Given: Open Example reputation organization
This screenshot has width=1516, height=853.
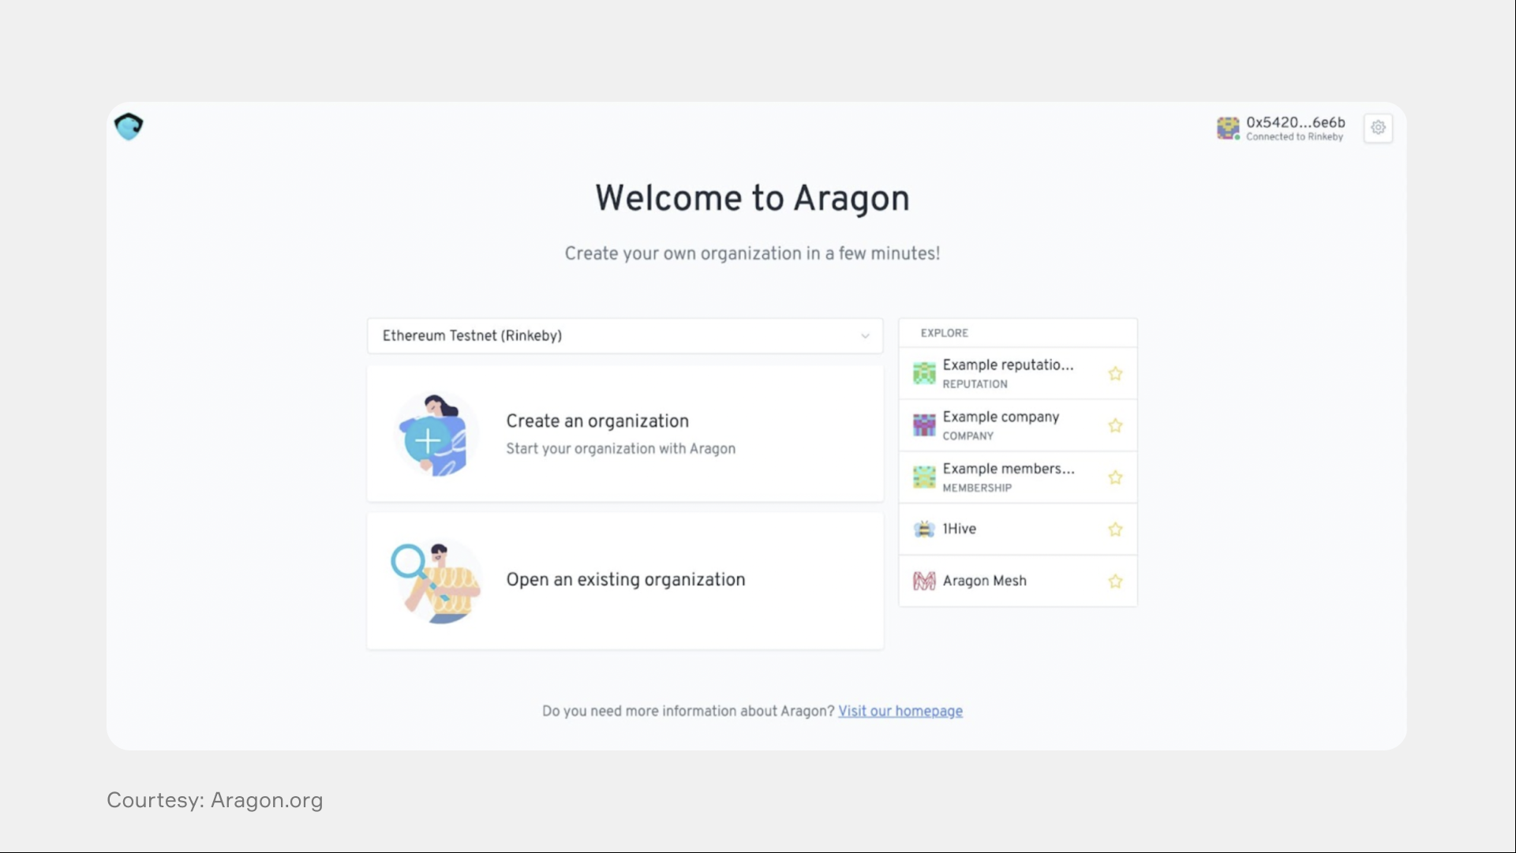Looking at the screenshot, I should 1017,373.
